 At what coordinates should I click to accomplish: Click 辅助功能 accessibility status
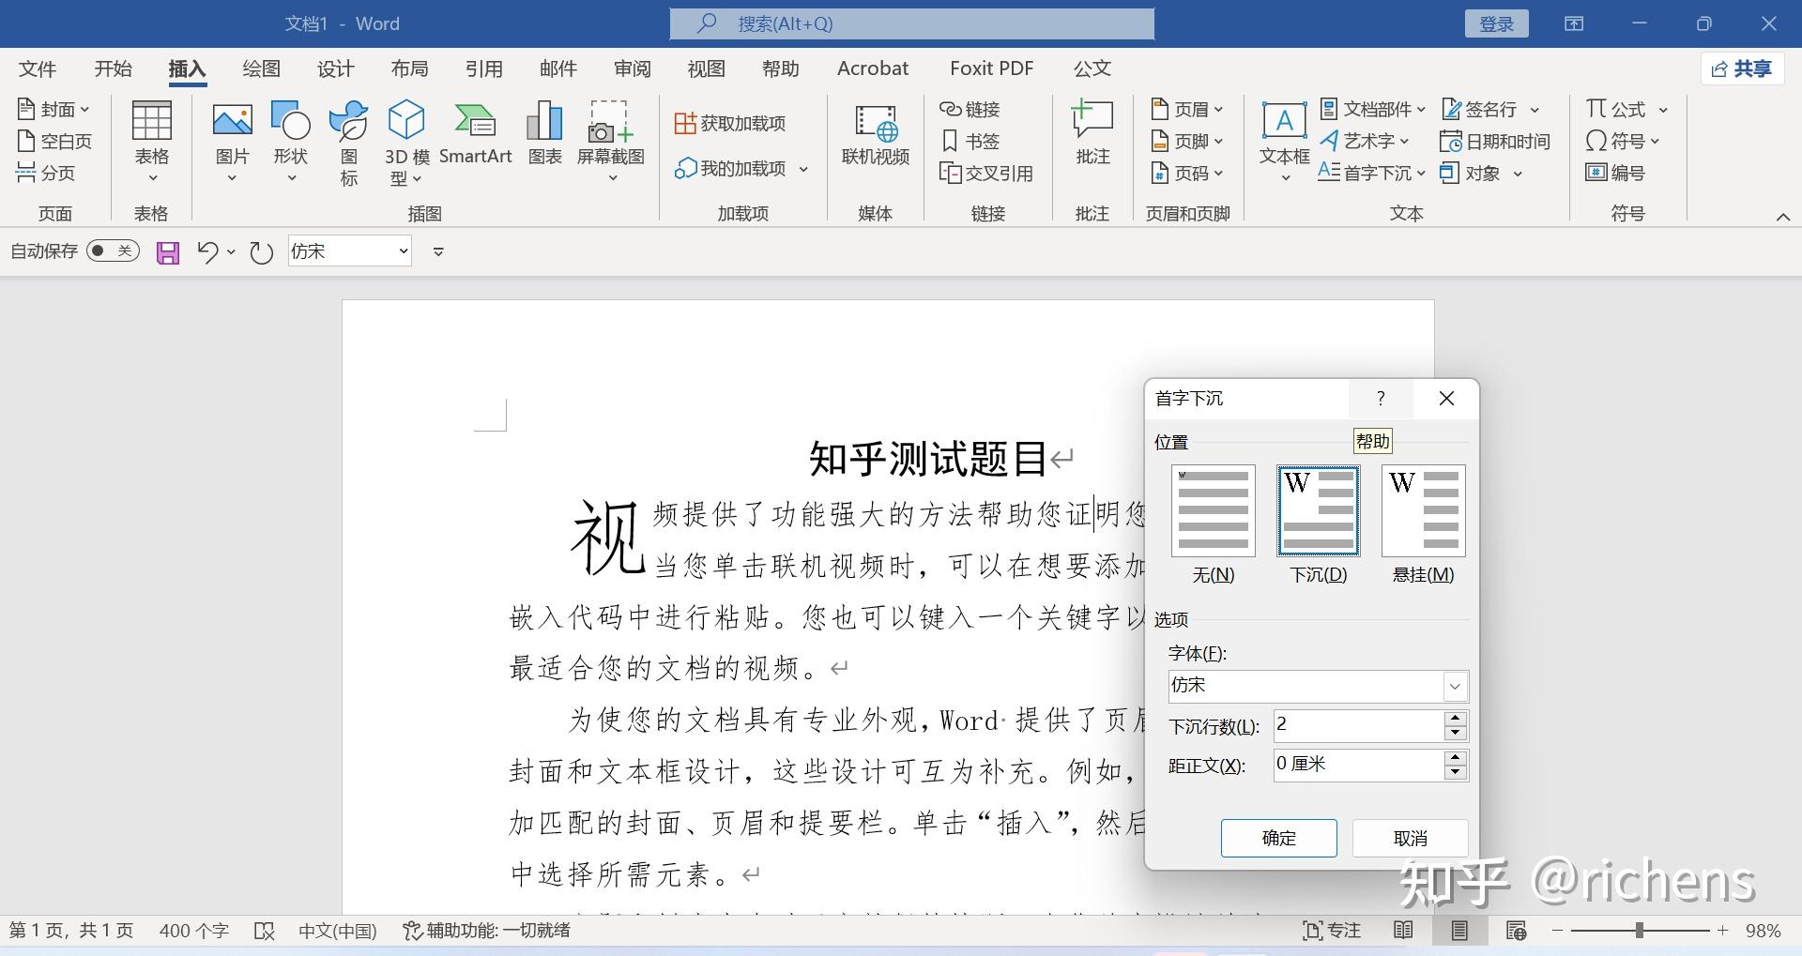[486, 931]
